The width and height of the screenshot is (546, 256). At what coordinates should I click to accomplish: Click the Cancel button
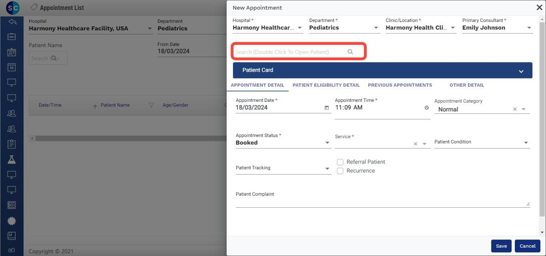(x=527, y=246)
